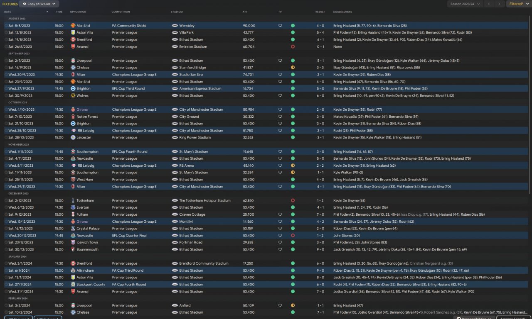Click the Tottenham club badge

coord(73,201)
